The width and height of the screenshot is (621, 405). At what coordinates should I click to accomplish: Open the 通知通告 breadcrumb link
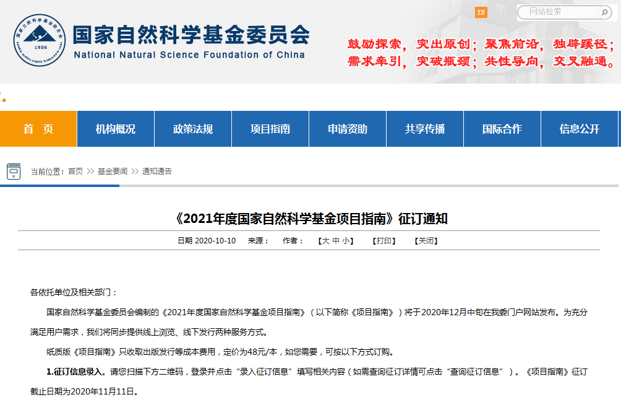[157, 172]
